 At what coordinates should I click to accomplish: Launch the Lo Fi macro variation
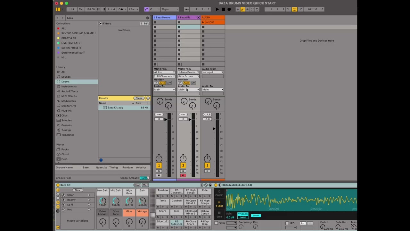(x=89, y=205)
